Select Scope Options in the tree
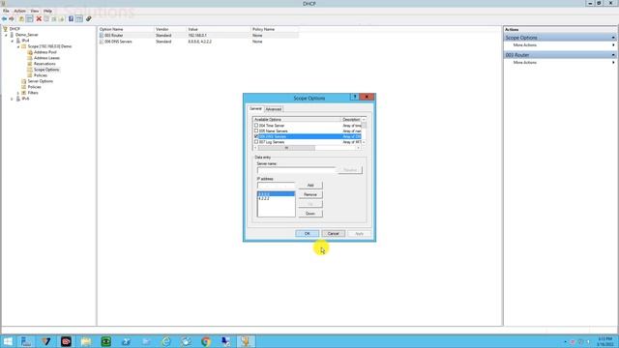The height and width of the screenshot is (348, 619). pyautogui.click(x=46, y=70)
